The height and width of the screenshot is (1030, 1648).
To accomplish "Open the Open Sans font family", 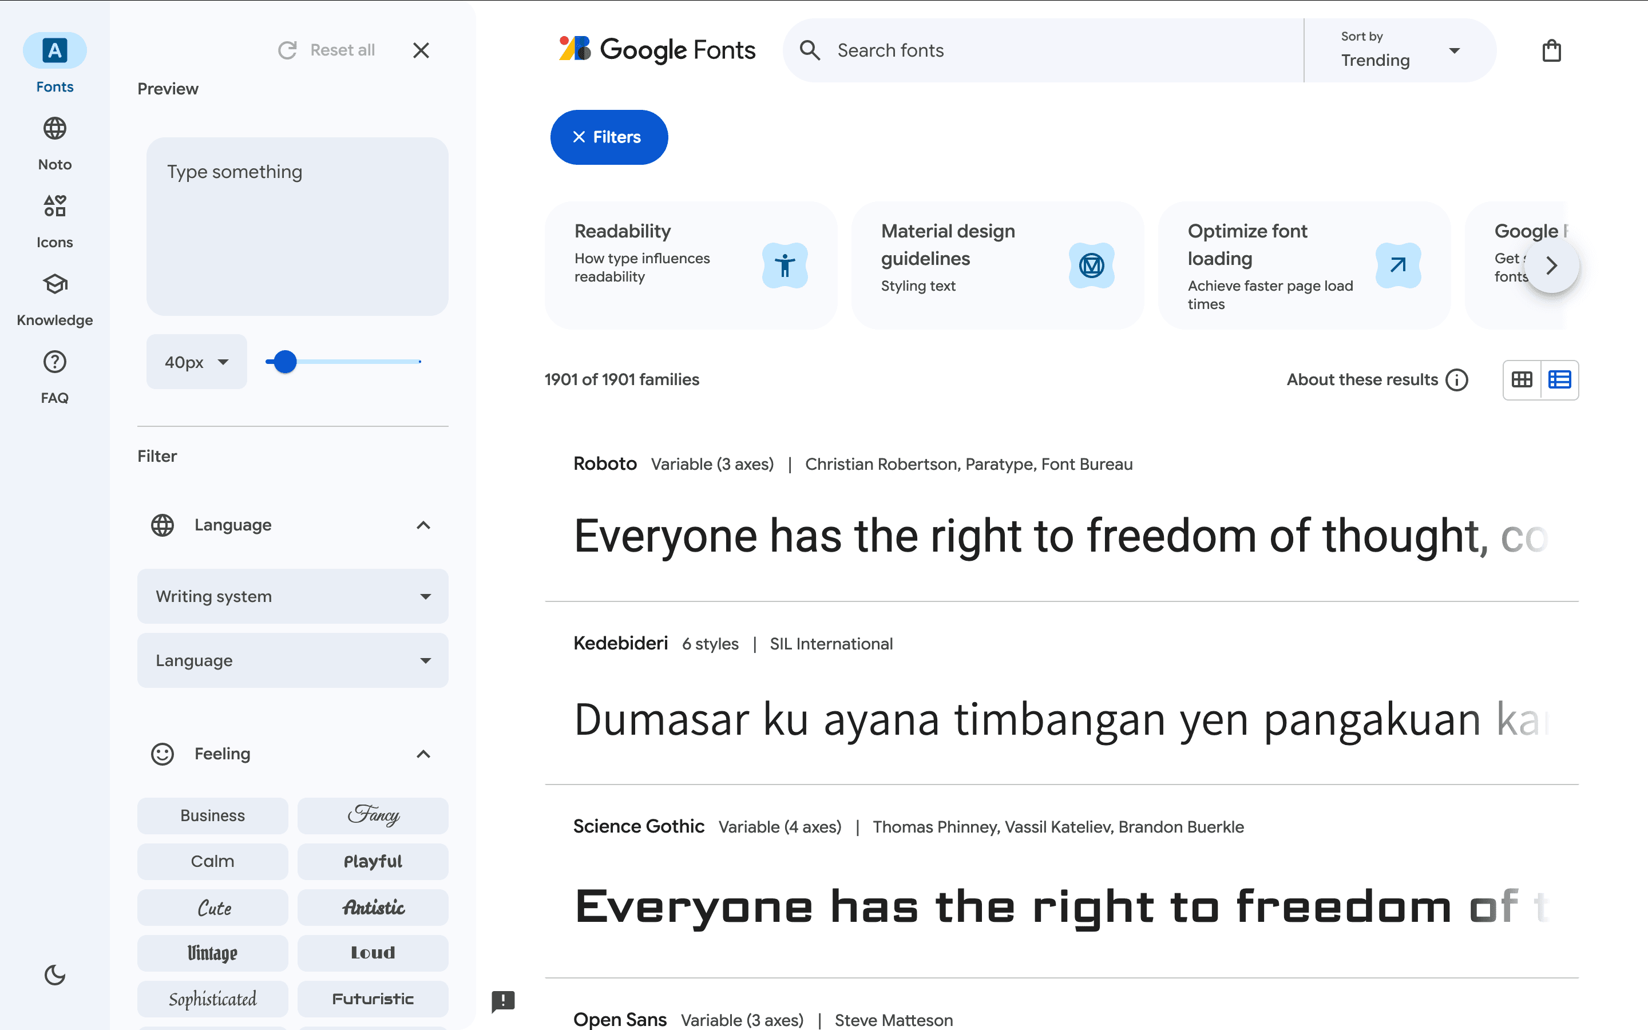I will [x=620, y=1019].
